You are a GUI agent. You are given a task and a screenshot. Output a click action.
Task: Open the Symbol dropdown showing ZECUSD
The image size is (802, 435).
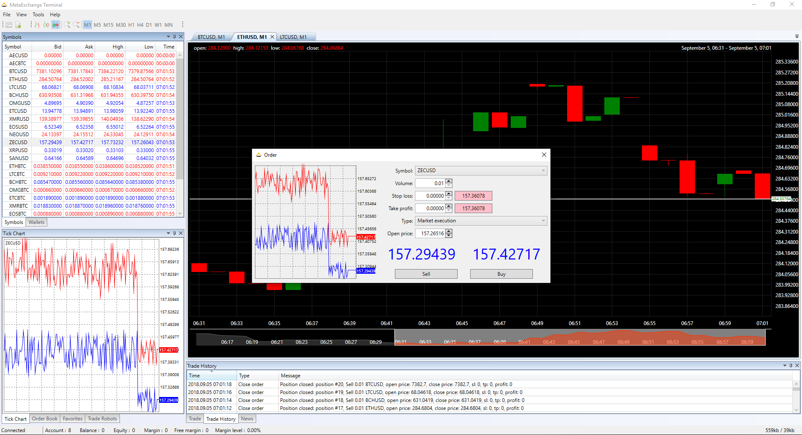click(481, 170)
